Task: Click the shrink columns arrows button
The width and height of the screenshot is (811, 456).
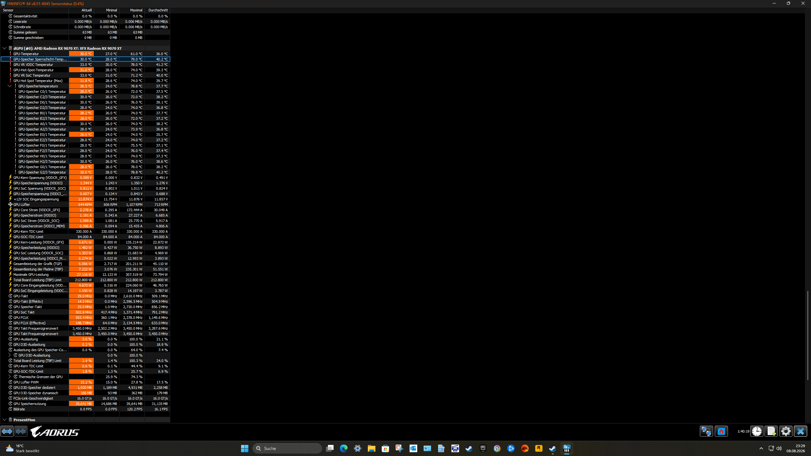Action: [21, 431]
